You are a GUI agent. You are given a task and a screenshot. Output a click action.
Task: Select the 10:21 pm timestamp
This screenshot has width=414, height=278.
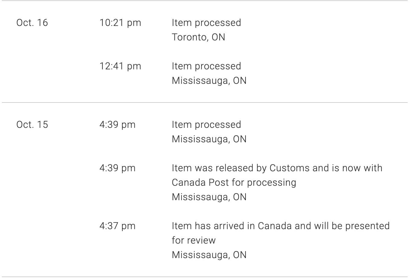pos(120,23)
